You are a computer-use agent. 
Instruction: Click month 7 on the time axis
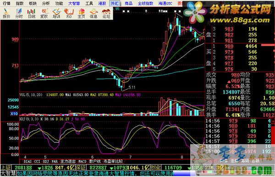[130, 157]
